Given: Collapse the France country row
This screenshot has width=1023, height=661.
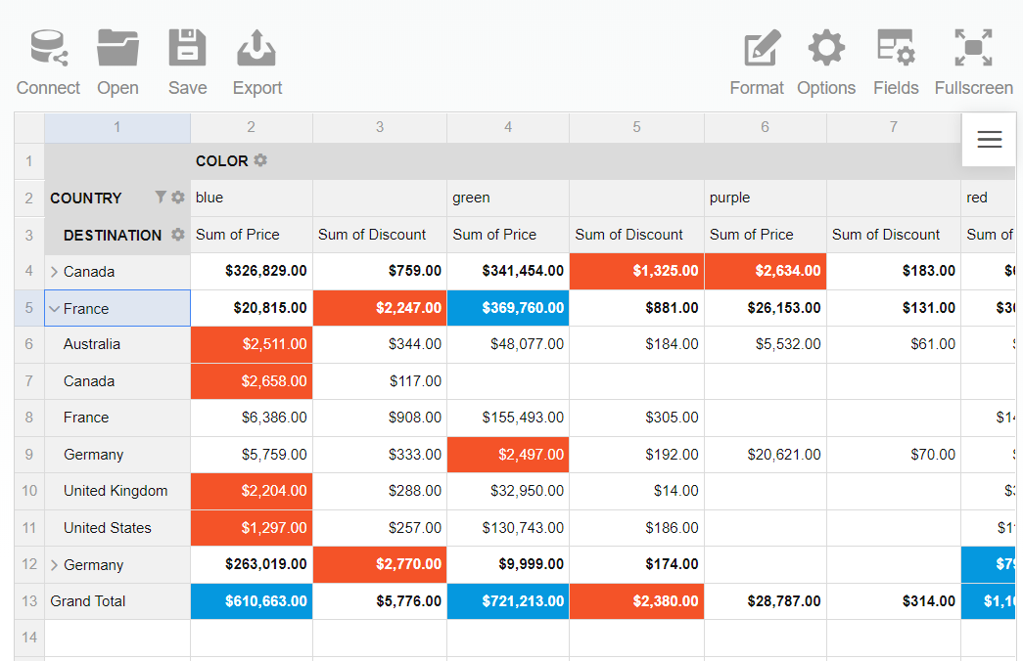Looking at the screenshot, I should click(55, 309).
